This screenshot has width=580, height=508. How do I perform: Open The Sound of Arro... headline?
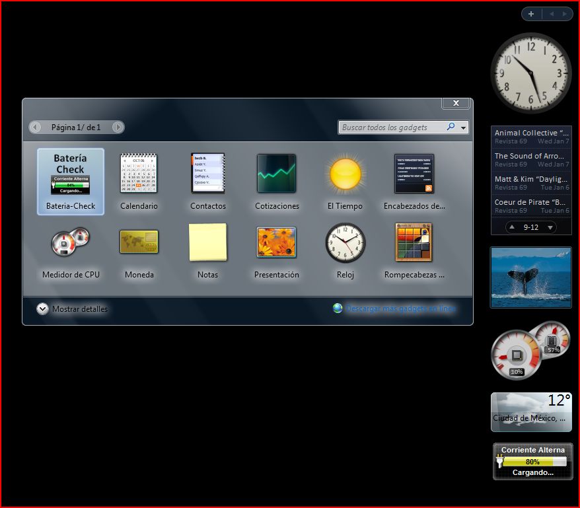click(x=532, y=160)
